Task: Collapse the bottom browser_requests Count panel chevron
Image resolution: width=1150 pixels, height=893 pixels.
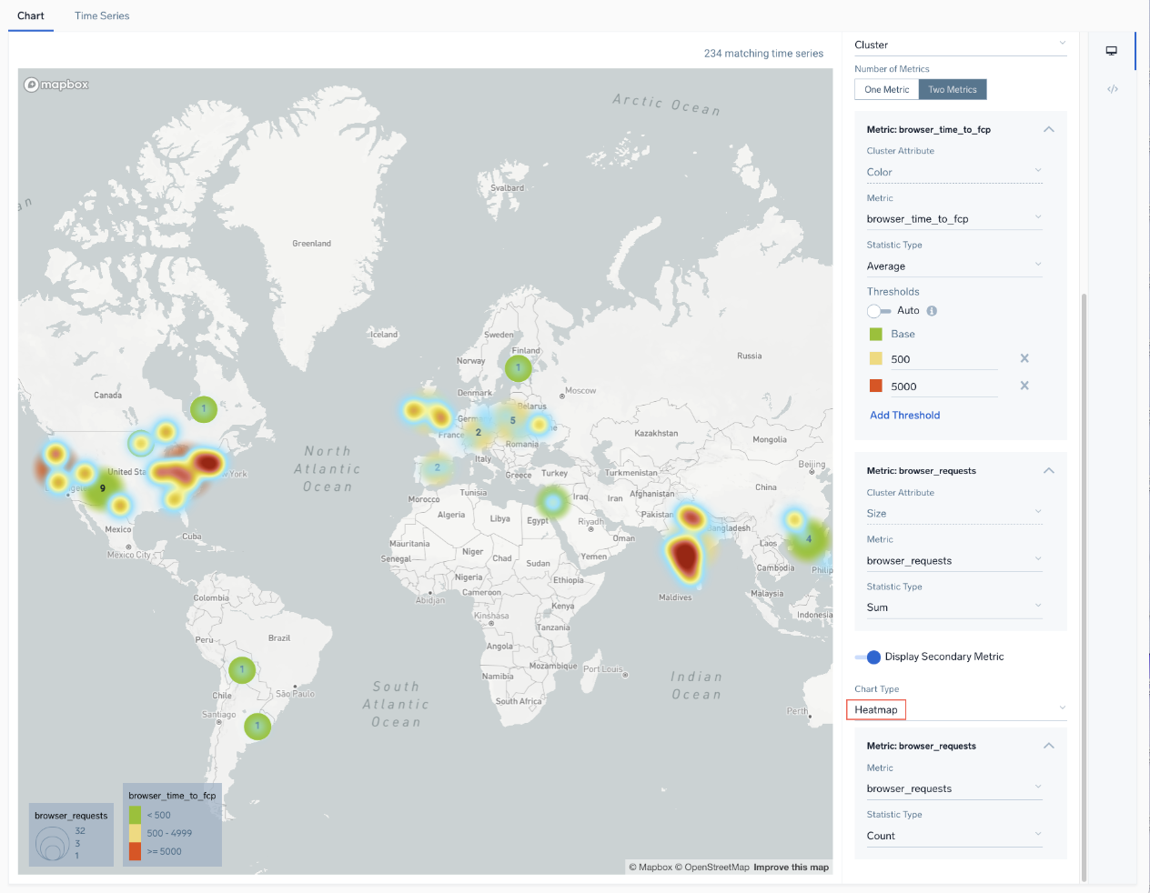Action: click(x=1048, y=745)
